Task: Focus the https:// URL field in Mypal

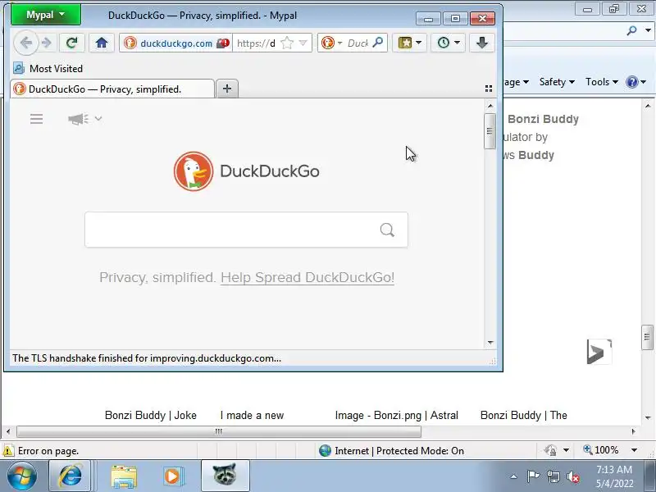Action: point(256,43)
